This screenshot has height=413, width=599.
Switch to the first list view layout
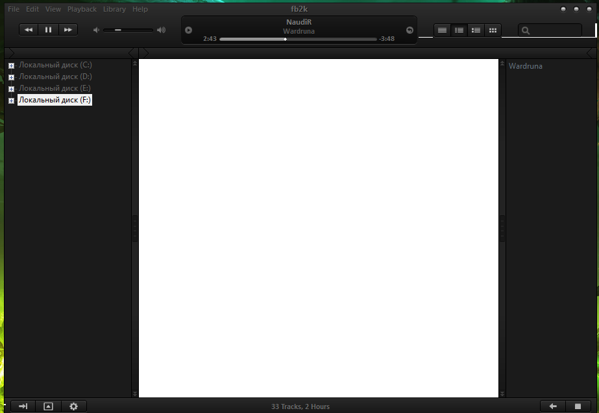click(x=442, y=30)
